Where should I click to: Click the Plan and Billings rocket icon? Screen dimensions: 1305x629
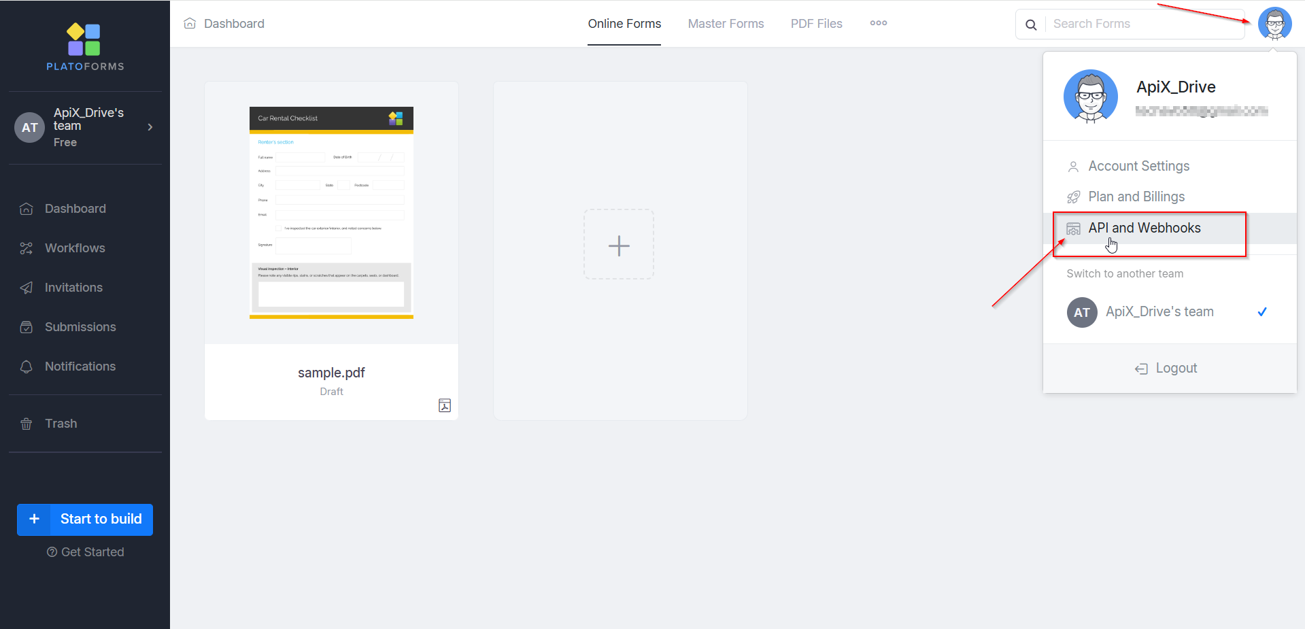click(1073, 197)
